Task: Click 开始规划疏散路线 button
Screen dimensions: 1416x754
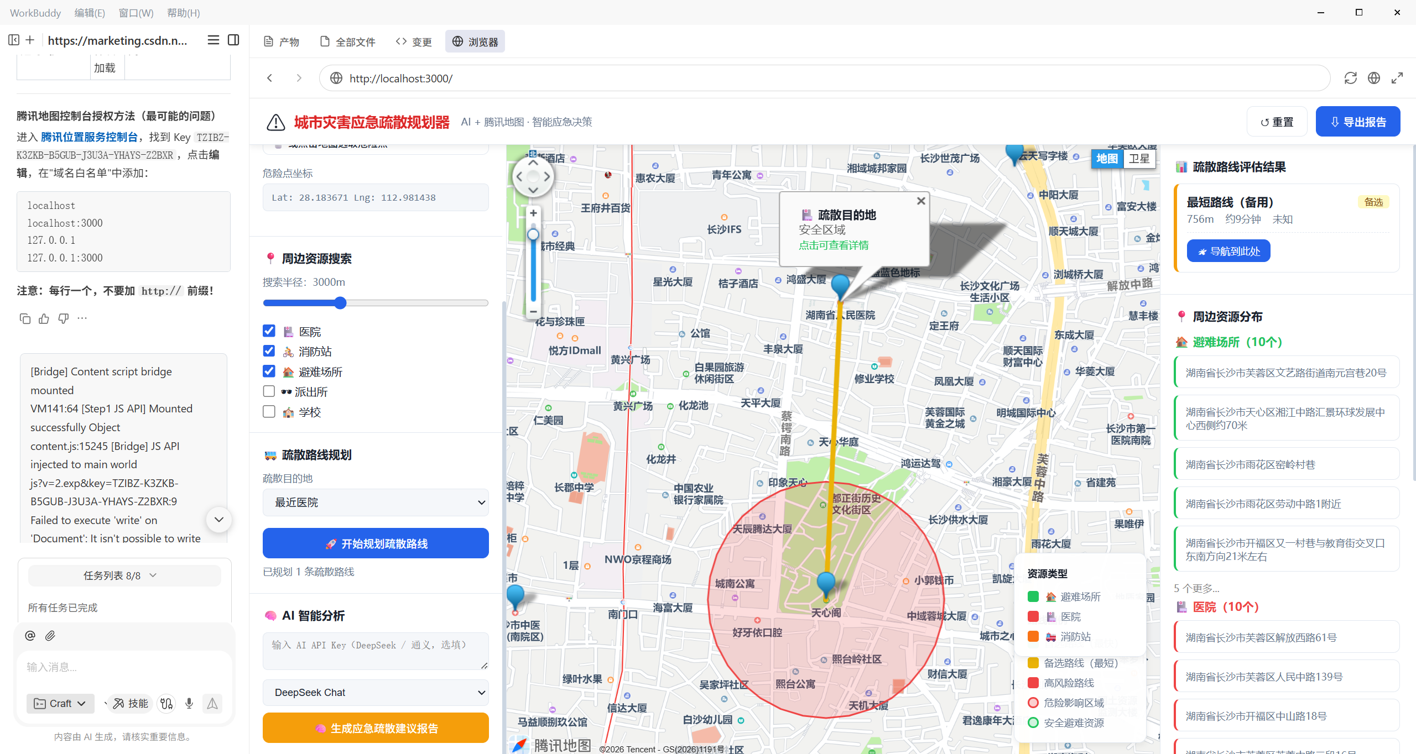Action: [x=376, y=543]
